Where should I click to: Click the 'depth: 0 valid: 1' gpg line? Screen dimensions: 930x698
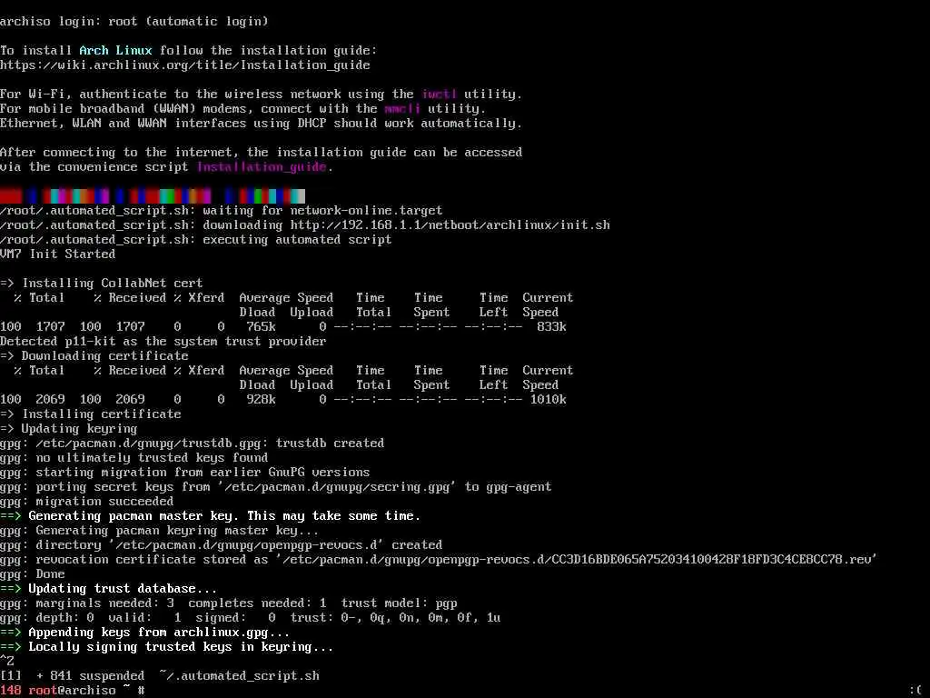pos(251,618)
